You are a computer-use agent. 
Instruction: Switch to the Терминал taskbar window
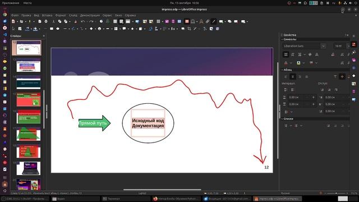point(126,199)
